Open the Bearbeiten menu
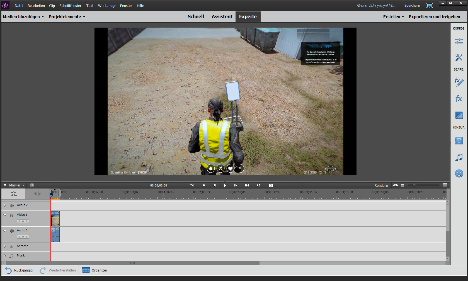 (x=36, y=6)
